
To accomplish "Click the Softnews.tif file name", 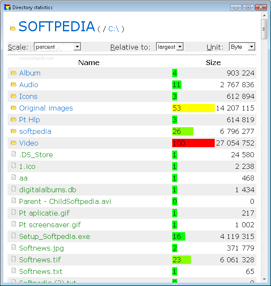I will (x=40, y=260).
